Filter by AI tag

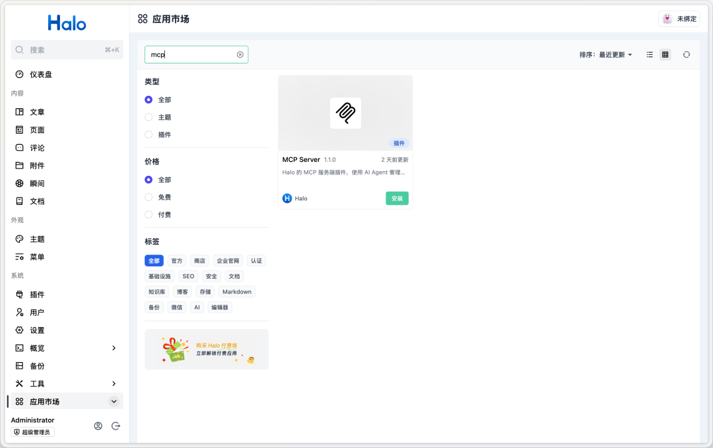[x=197, y=307]
